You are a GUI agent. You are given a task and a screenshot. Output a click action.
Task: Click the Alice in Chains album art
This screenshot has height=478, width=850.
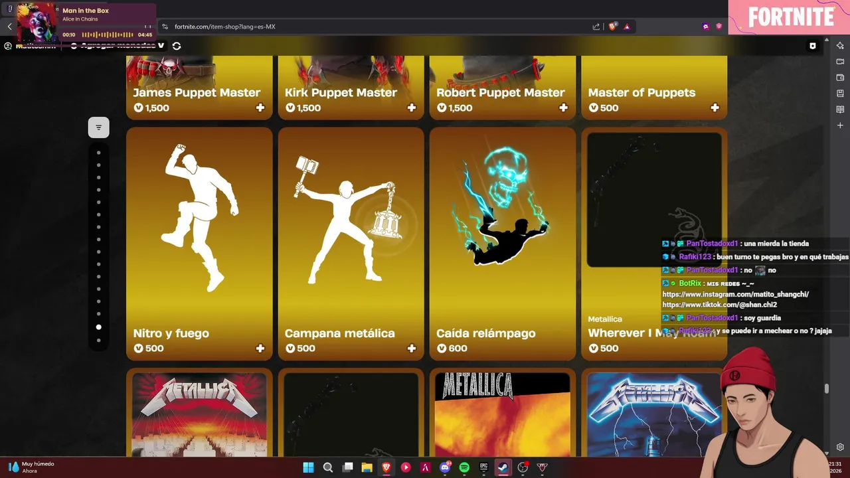(37, 23)
